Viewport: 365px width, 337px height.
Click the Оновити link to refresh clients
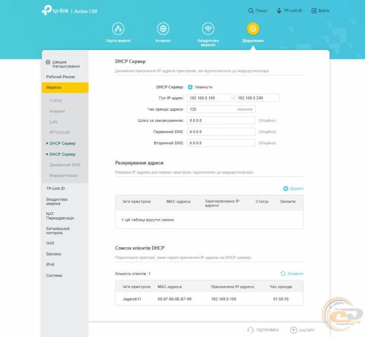(295, 274)
